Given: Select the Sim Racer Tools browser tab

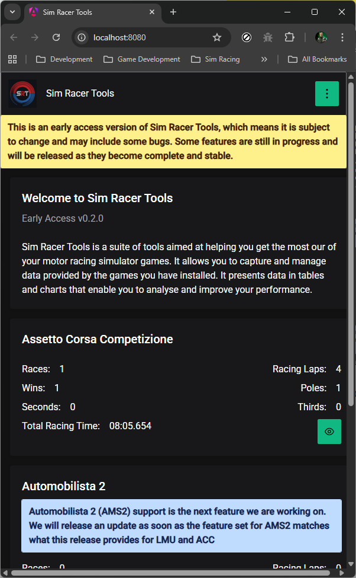Looking at the screenshot, I should pos(89,12).
